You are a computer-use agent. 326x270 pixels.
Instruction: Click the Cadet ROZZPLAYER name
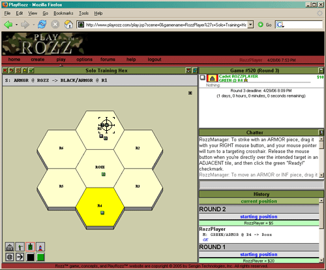(x=239, y=76)
